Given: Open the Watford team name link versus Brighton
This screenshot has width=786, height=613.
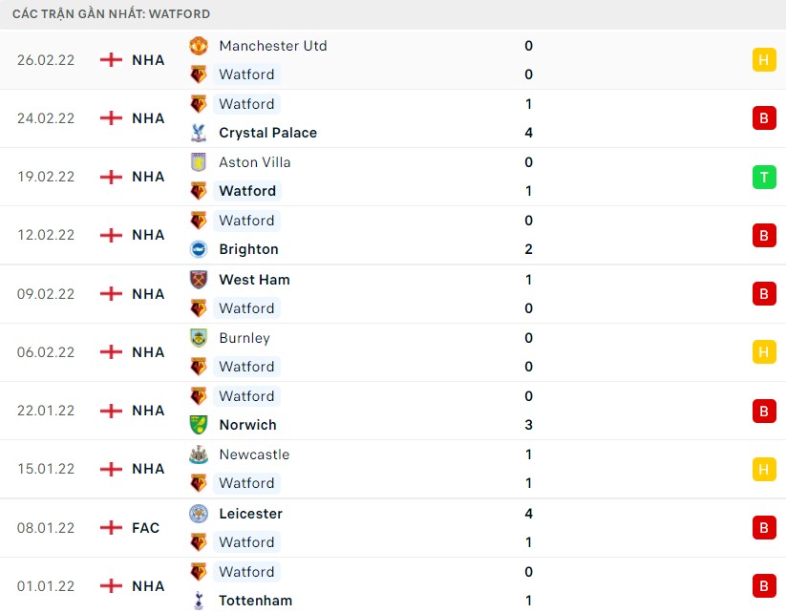Looking at the screenshot, I should [246, 221].
